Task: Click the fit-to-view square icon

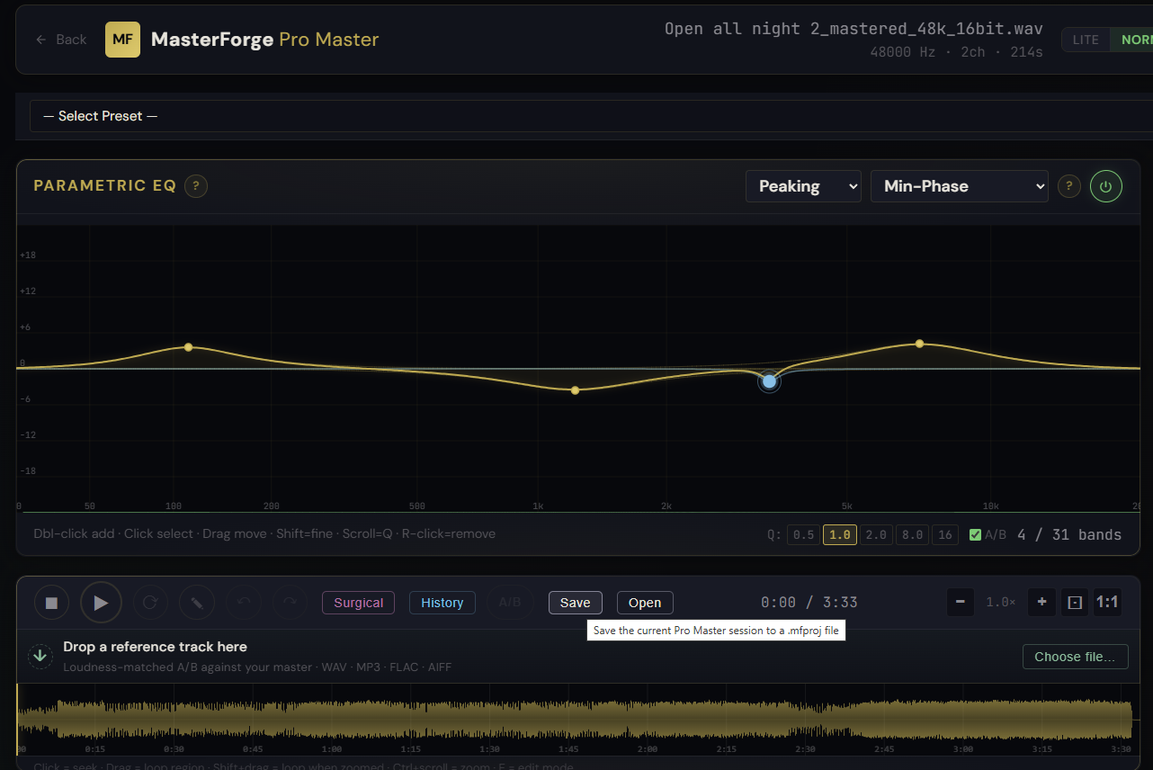Action: click(x=1074, y=602)
